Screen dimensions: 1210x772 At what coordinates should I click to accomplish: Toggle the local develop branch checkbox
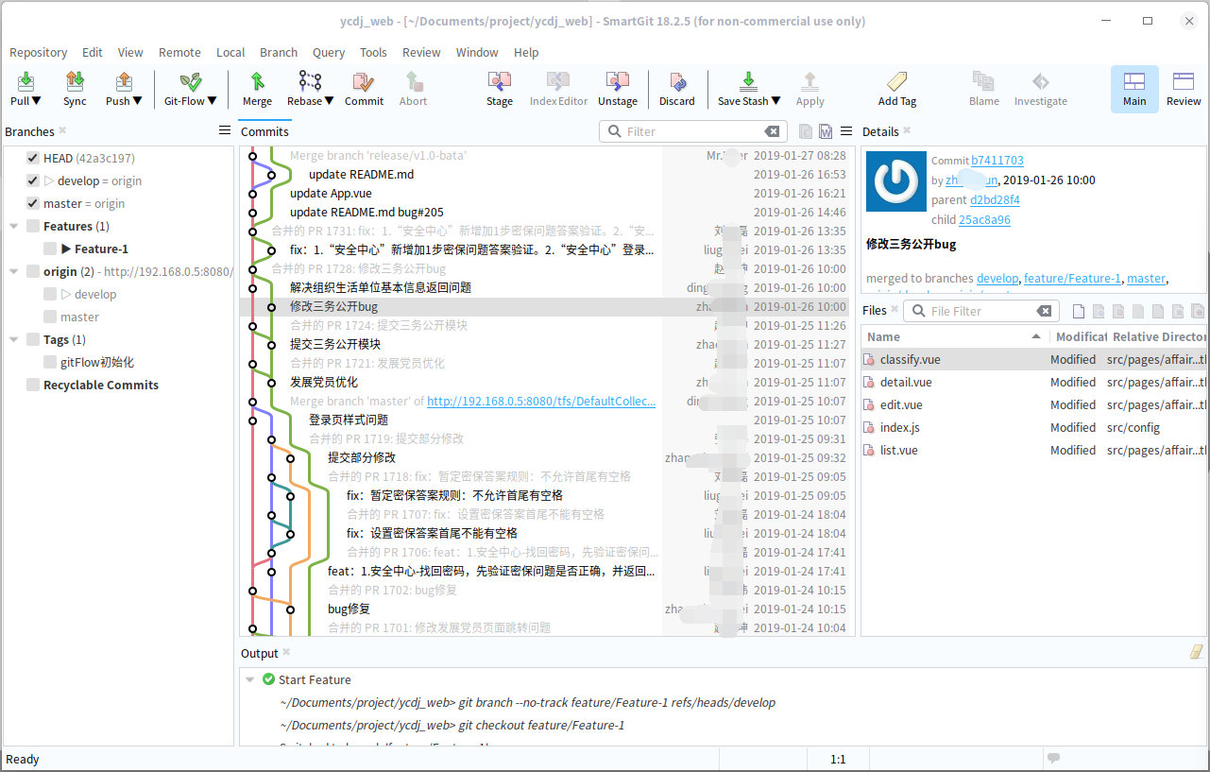pos(33,180)
